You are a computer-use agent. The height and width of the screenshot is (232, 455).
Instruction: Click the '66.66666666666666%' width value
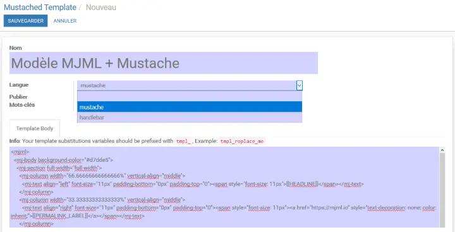96,176
